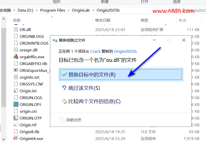The height and width of the screenshot is (144, 206).
Task: Click the date 2025/6/18 23:43 cell
Action: point(110,30)
